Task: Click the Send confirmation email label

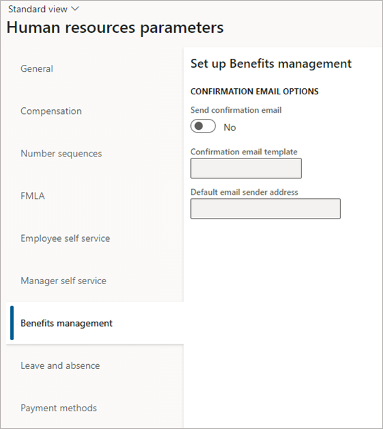Action: coord(236,110)
